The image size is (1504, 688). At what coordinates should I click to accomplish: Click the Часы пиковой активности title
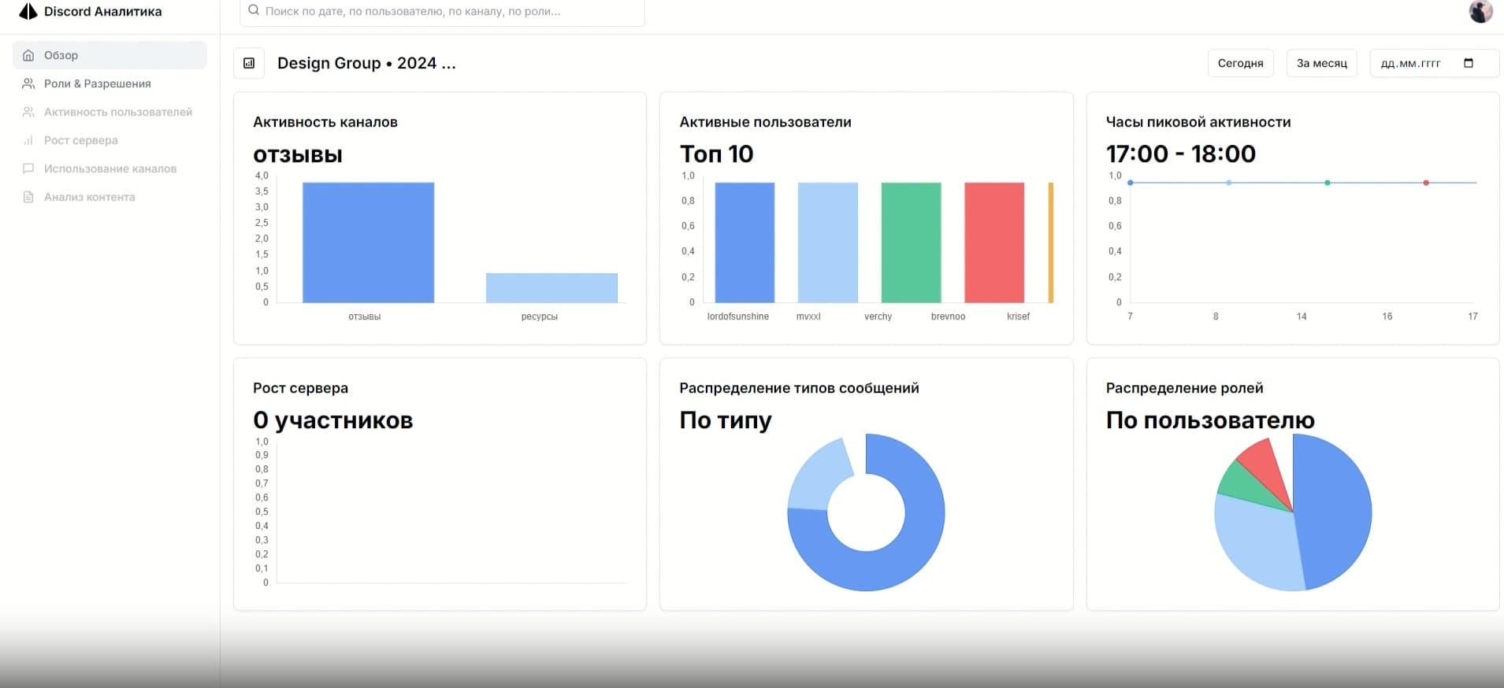[x=1198, y=122]
